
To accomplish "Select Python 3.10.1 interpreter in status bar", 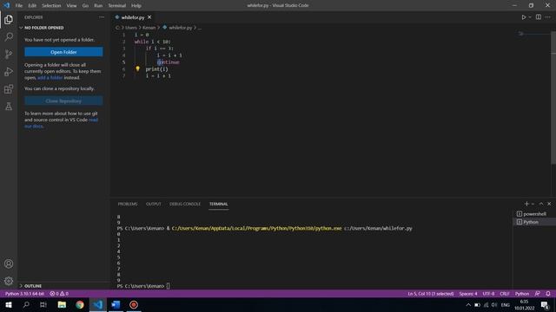I will click(24, 294).
